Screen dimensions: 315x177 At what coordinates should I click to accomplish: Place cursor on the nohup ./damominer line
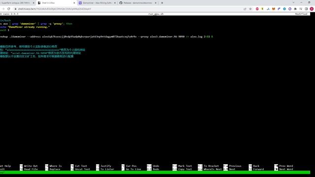click(106, 36)
